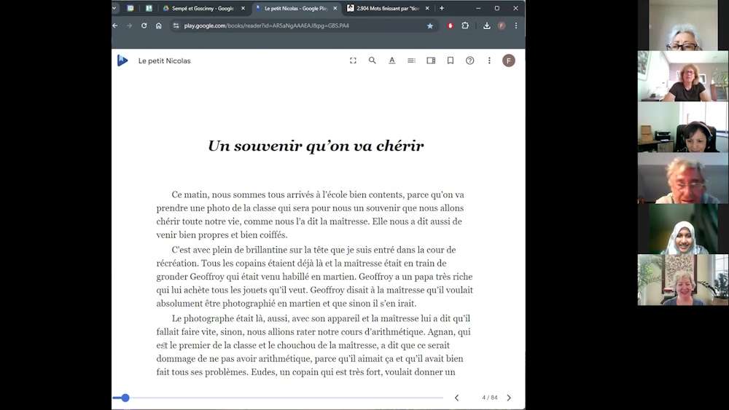Expand the tab search dropdown arrow
The image size is (729, 410).
click(114, 8)
